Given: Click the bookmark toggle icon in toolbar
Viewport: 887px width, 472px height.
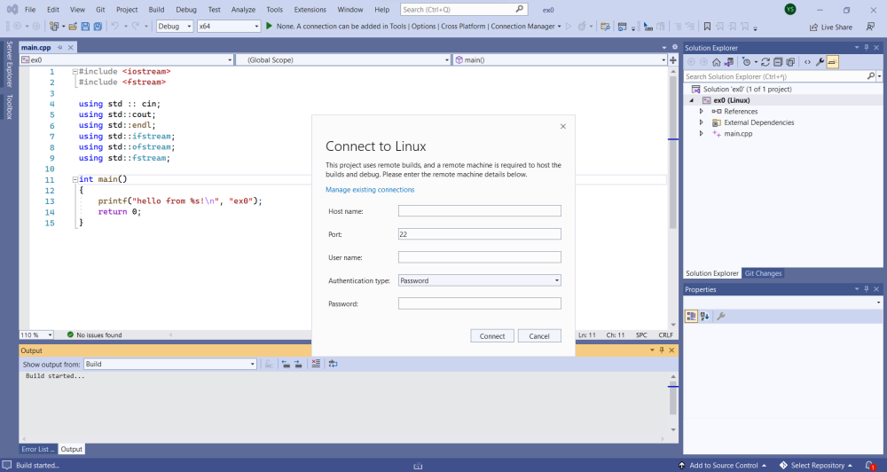Looking at the screenshot, I should 707,26.
